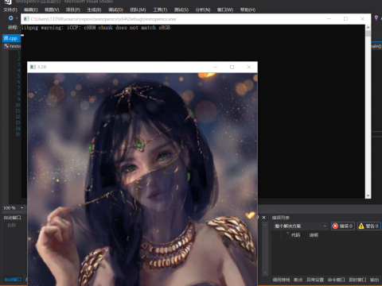Select the 输出 bottom tab
Image resolution: width=382 pixels, height=286 pixels.
pos(374,280)
